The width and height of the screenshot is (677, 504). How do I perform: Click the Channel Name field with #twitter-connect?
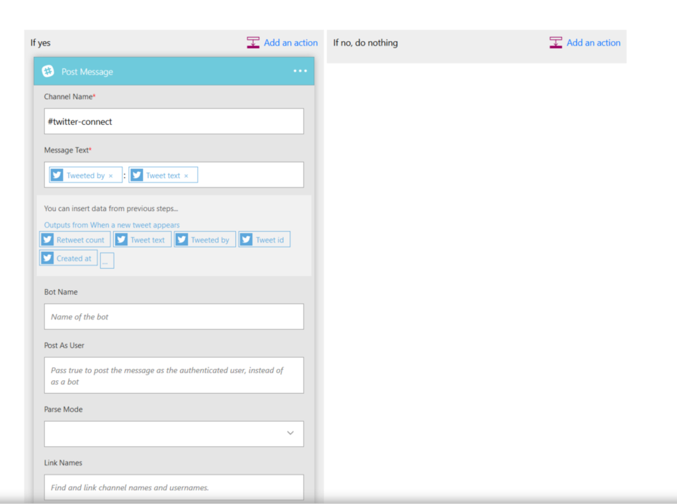click(174, 121)
